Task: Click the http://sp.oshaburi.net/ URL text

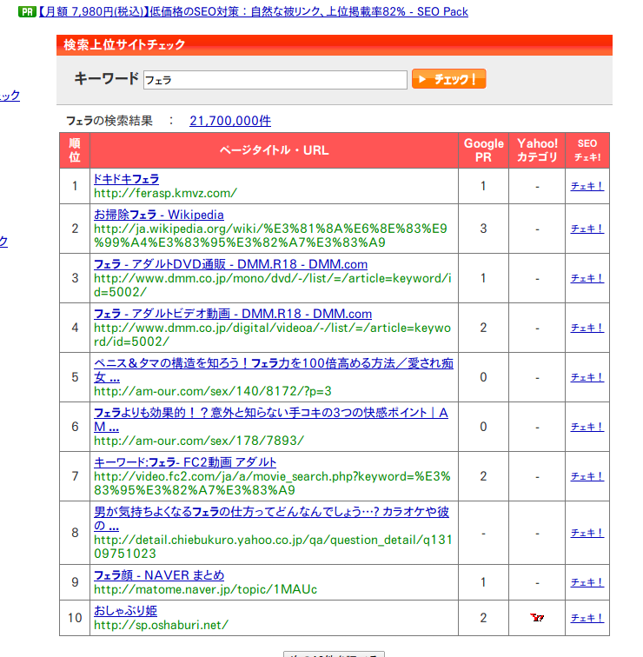Action: tap(161, 625)
